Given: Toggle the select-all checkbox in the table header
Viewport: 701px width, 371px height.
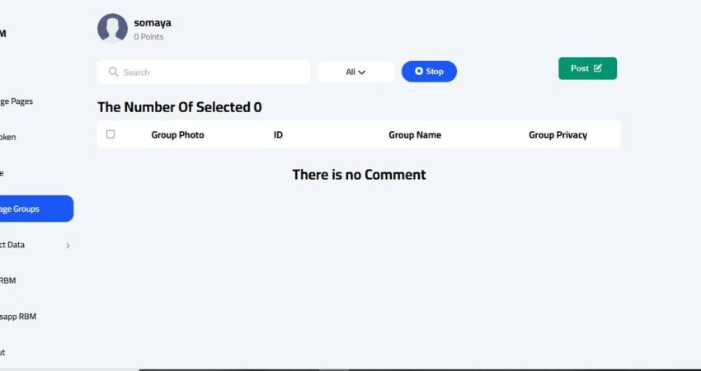Looking at the screenshot, I should pyautogui.click(x=111, y=134).
